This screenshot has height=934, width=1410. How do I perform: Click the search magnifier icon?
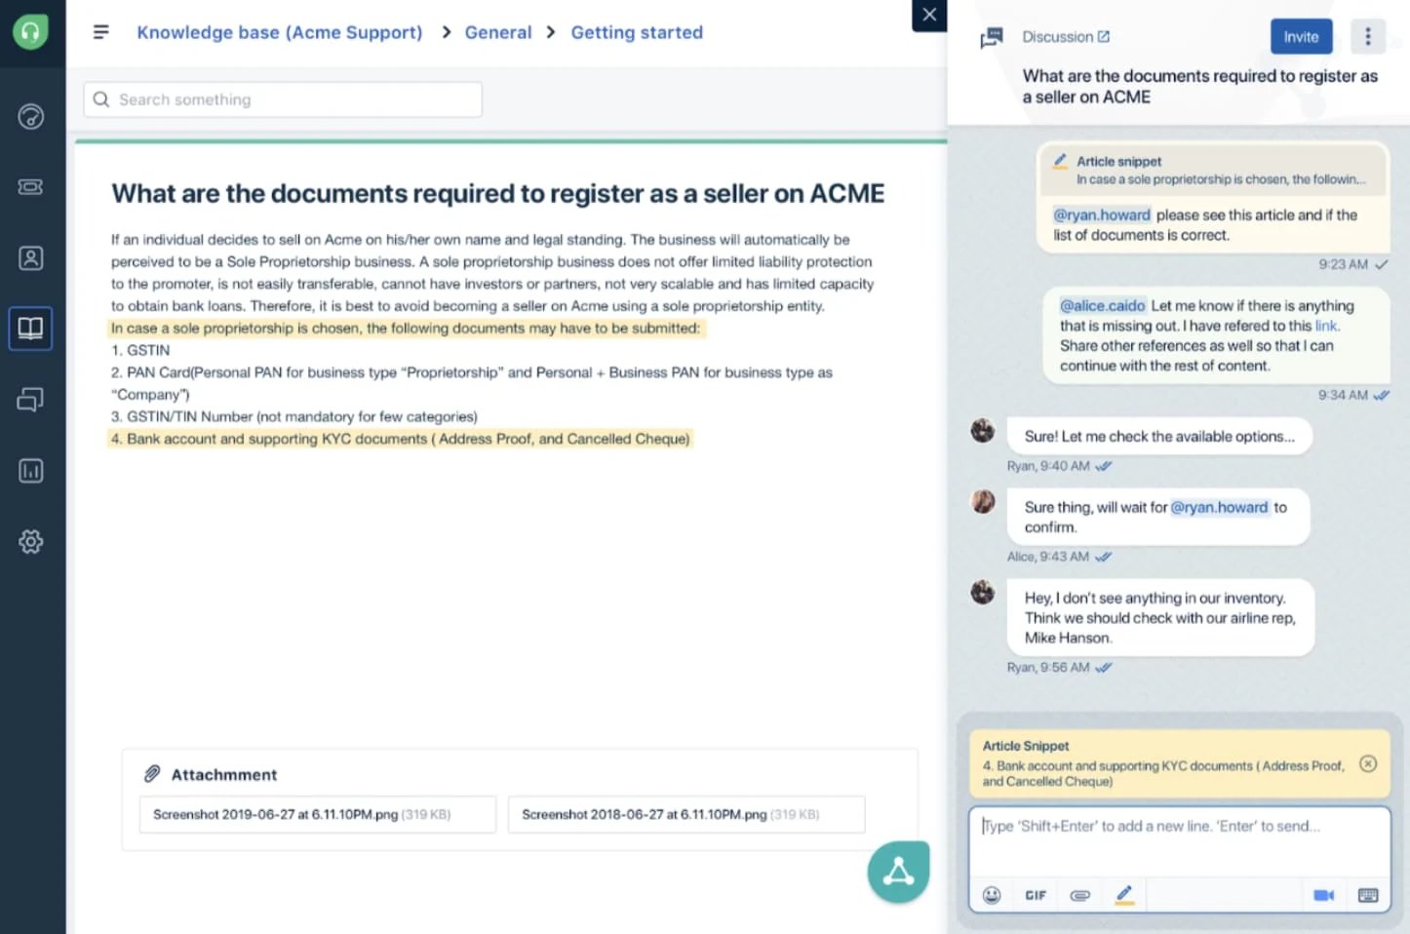[x=101, y=99]
